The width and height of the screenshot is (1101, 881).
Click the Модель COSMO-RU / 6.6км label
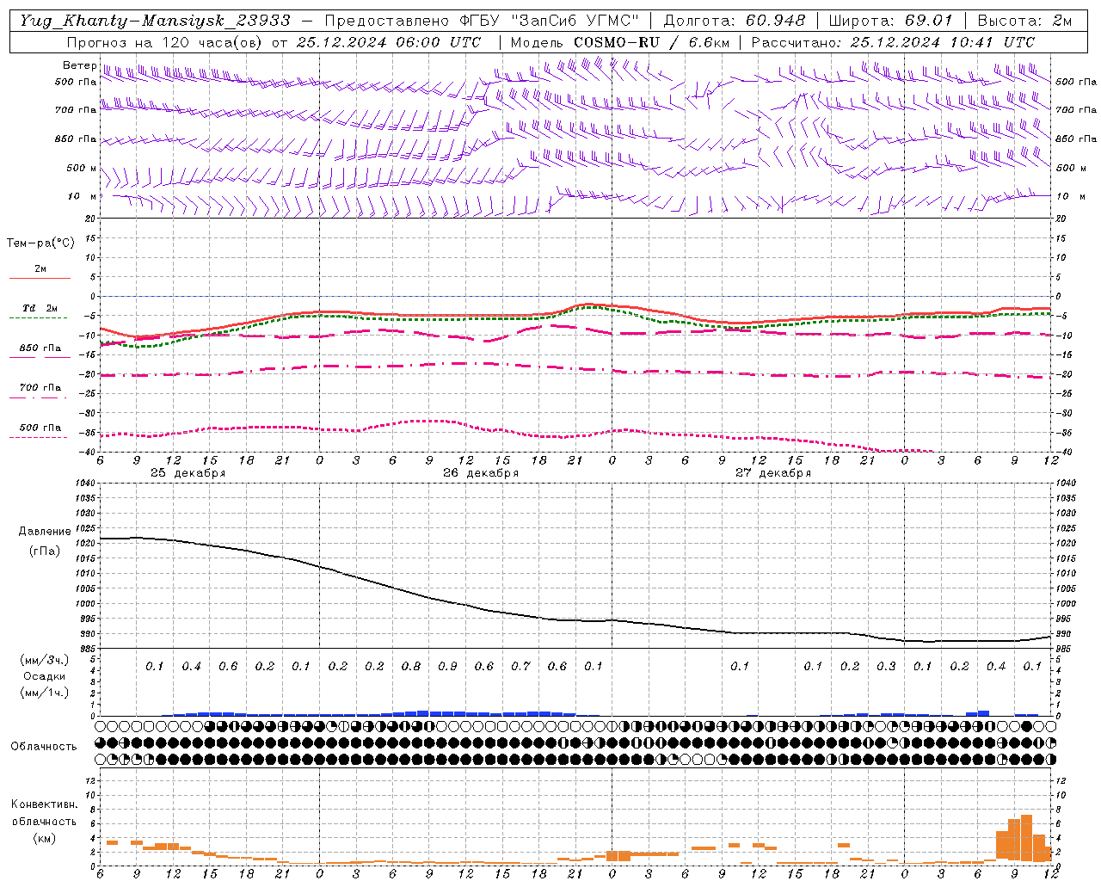coord(620,42)
